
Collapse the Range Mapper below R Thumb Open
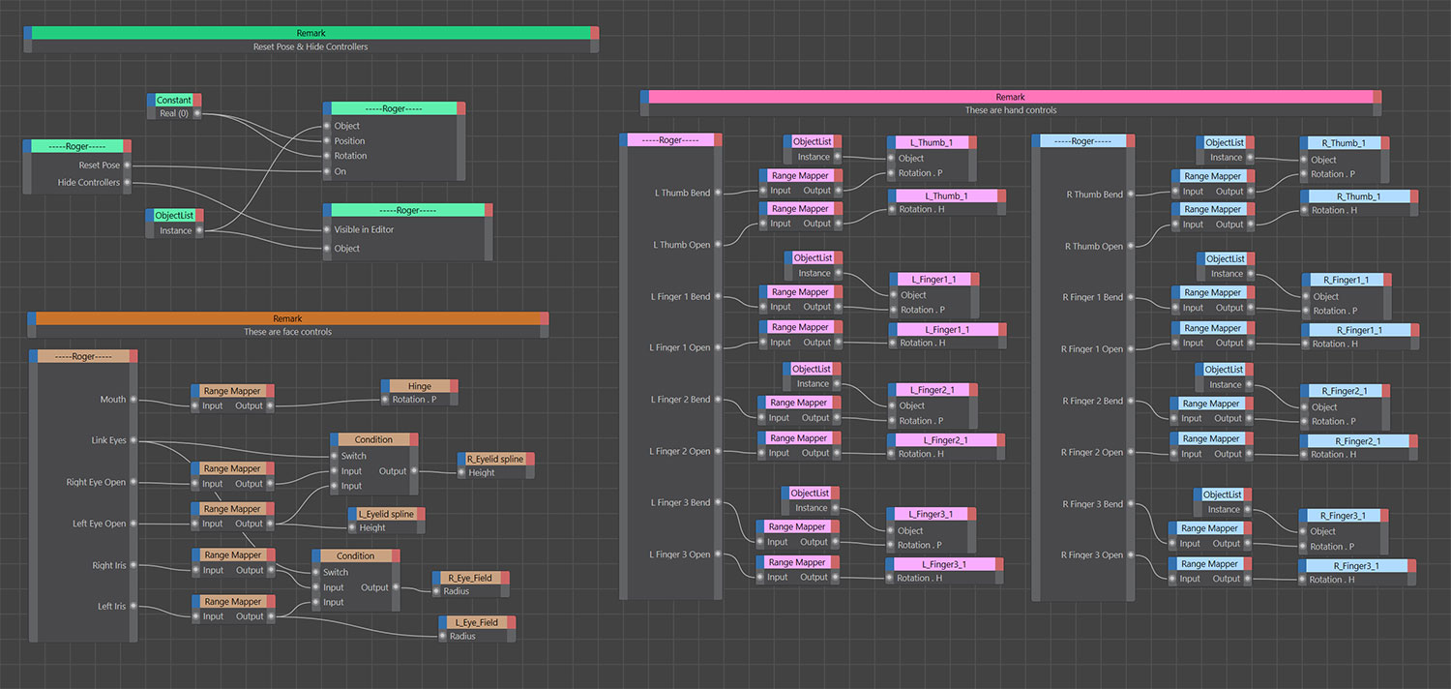1213,210
